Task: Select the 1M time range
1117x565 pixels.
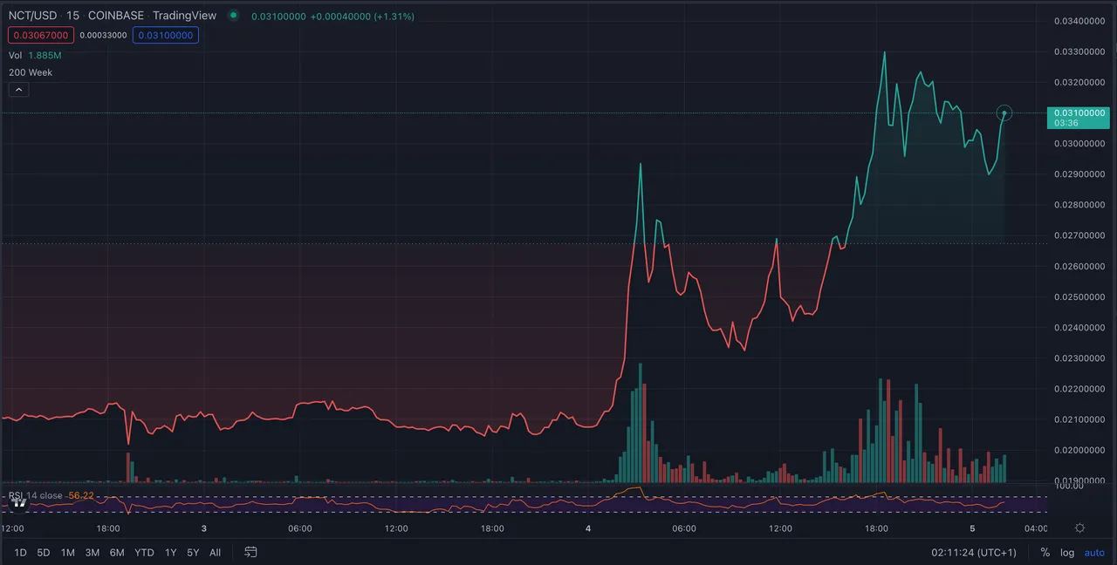Action: pyautogui.click(x=67, y=552)
